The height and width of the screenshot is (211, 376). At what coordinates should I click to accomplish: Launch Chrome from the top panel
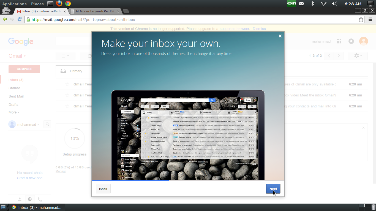[x=68, y=4]
